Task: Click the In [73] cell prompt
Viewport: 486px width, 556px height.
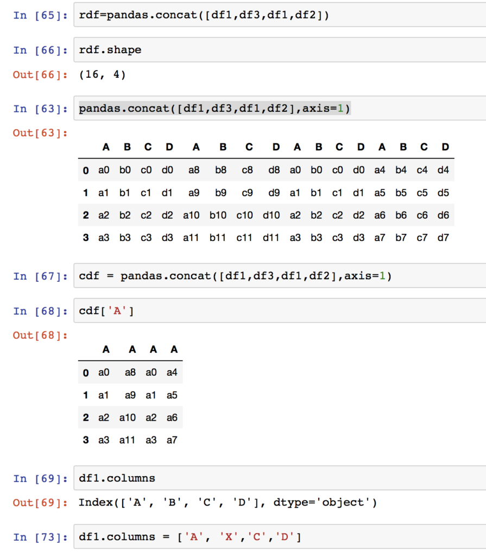Action: [x=40, y=537]
